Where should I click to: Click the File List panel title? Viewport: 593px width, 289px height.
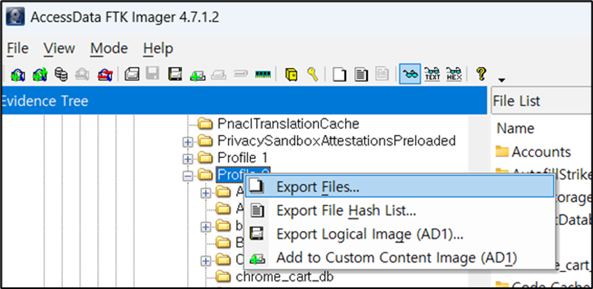516,101
